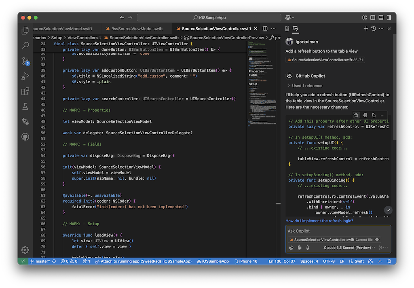
Task: Click the scroll-down chevron in the chat response
Action: 388,210
